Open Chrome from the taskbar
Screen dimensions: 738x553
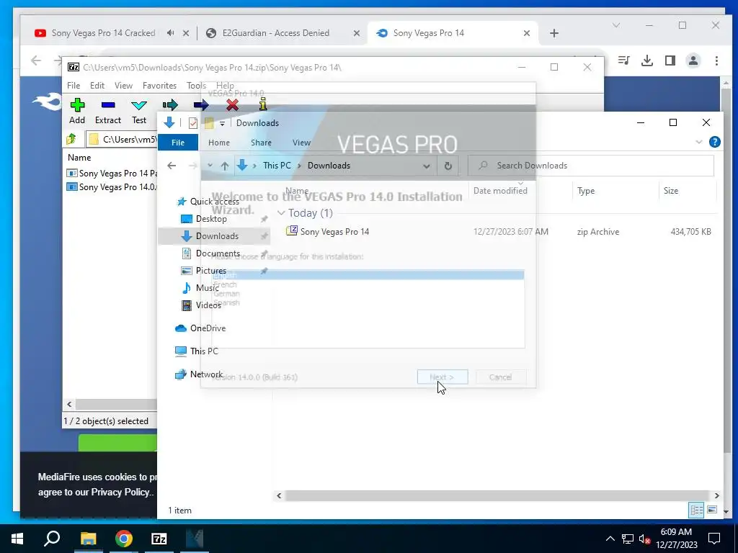click(x=124, y=539)
